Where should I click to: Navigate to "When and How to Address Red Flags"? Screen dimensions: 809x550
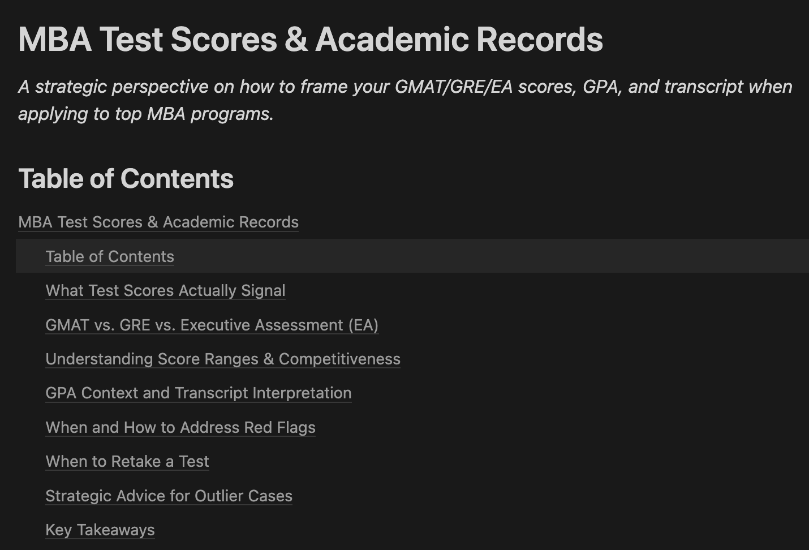[x=180, y=427]
